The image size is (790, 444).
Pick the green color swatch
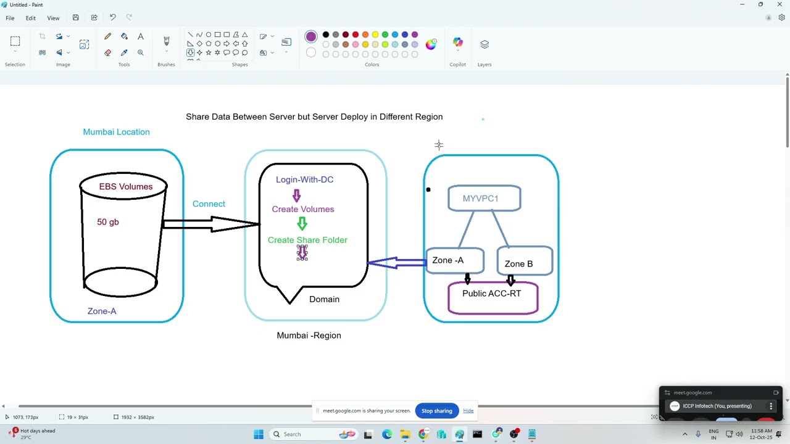pos(385,35)
